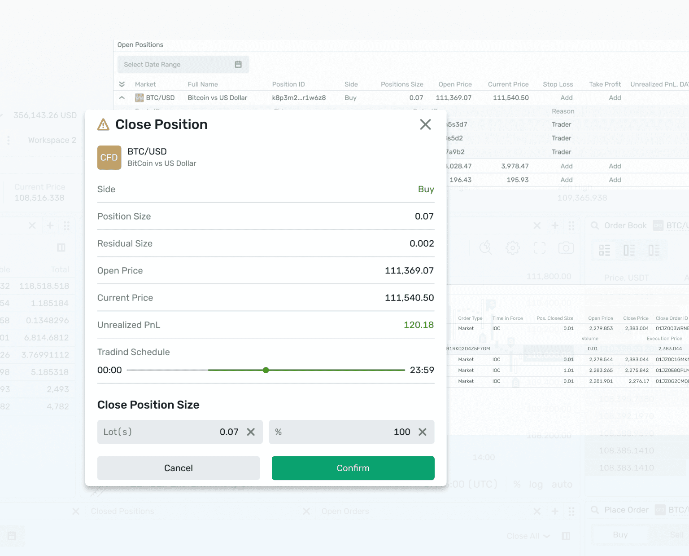Click the Place Order search icon
689x556 pixels.
tap(595, 510)
